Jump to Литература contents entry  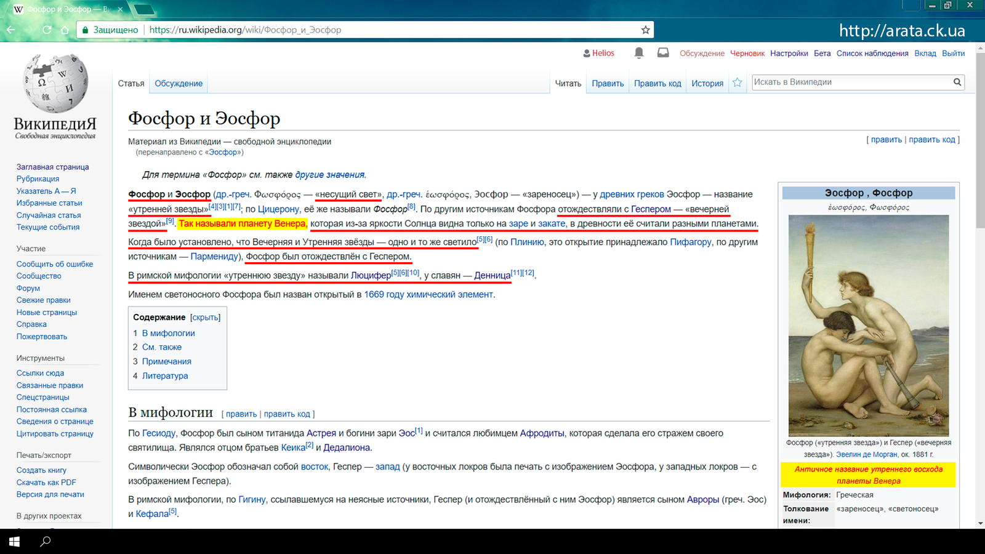click(x=165, y=375)
